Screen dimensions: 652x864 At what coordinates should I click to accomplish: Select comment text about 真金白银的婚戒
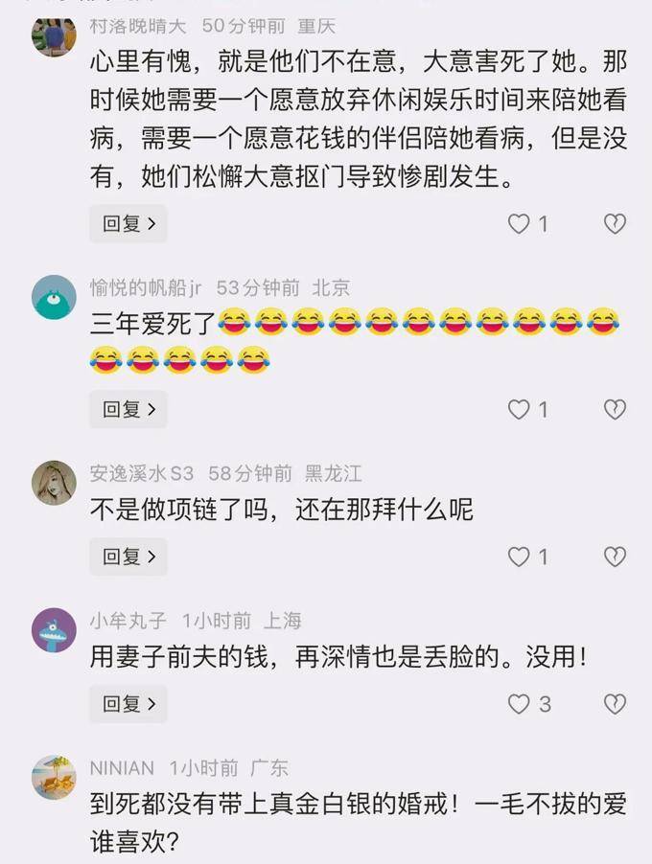tap(359, 823)
